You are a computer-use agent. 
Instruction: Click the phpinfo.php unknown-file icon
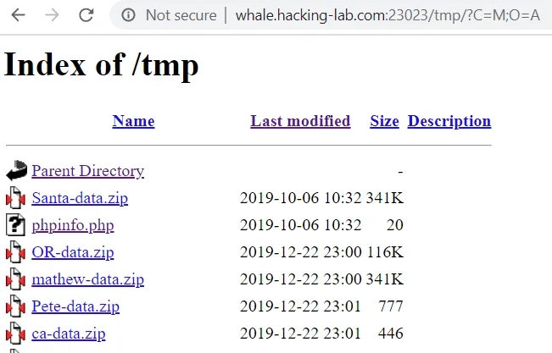click(x=16, y=226)
